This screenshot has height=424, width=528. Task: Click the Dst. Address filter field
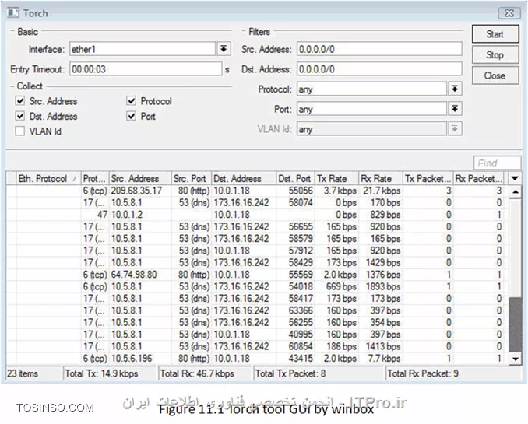(379, 69)
